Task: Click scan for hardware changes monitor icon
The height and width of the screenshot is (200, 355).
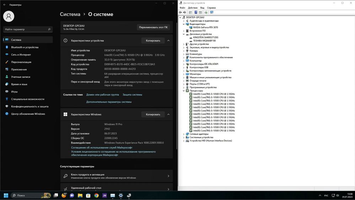Action: click(212, 12)
